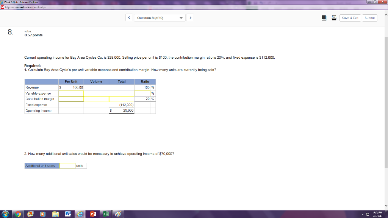Click the Contribution margin Per Unit field
388x218 pixels.
point(71,99)
